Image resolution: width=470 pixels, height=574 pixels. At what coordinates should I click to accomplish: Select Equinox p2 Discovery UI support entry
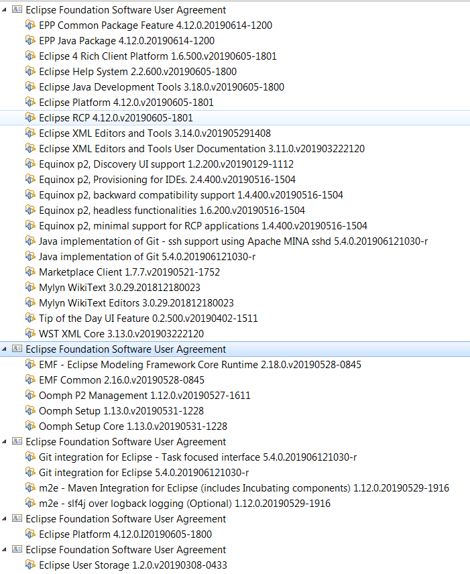point(166,164)
